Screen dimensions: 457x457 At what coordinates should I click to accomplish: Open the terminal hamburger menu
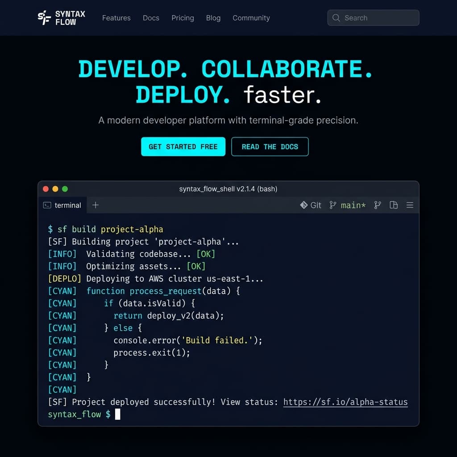(410, 205)
